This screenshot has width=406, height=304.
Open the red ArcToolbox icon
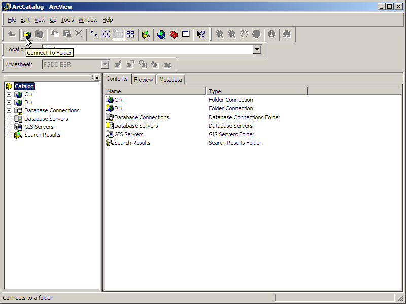click(x=174, y=34)
